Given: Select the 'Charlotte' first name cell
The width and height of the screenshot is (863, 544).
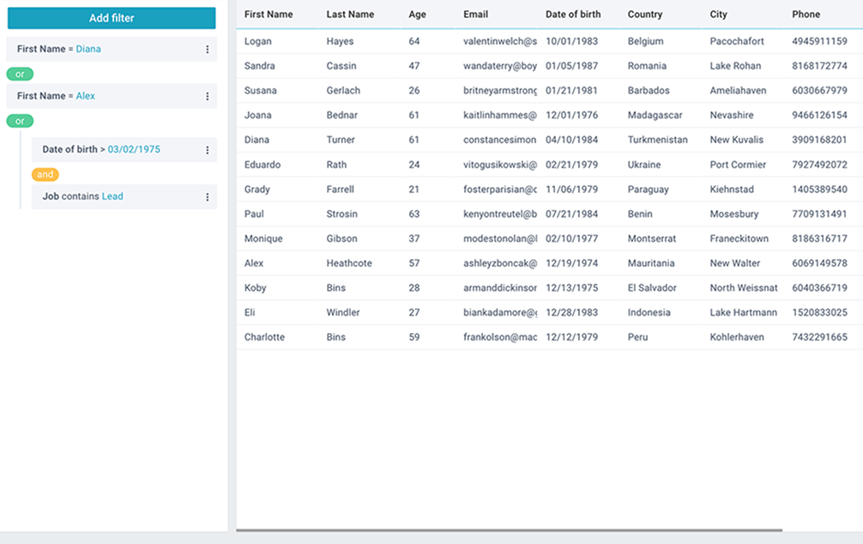Looking at the screenshot, I should (264, 337).
